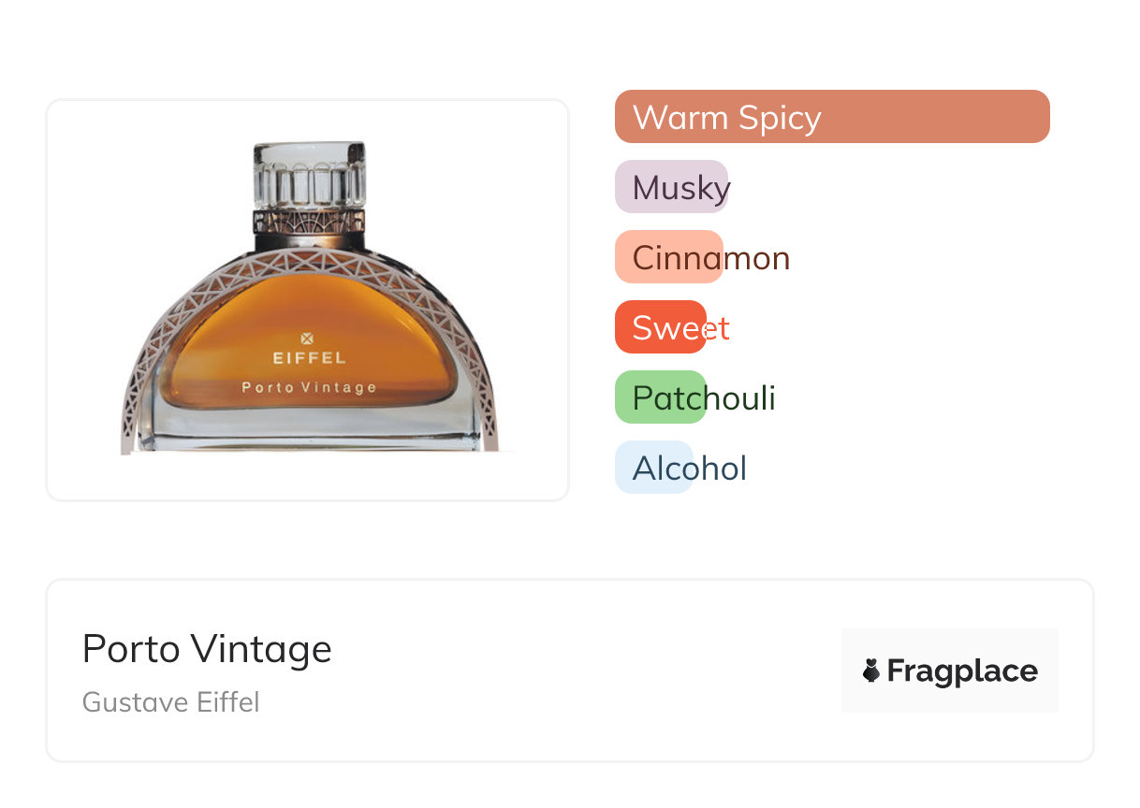Select the Warm Spicy accord bar

tap(831, 117)
